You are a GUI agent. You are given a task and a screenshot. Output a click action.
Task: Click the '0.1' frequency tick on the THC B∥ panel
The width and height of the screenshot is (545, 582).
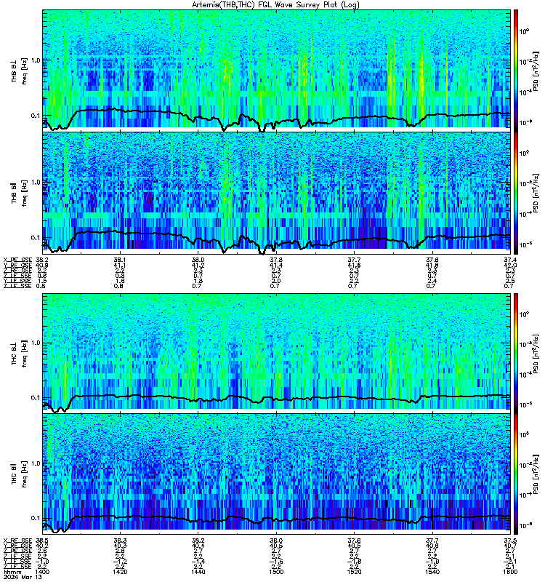click(x=36, y=518)
